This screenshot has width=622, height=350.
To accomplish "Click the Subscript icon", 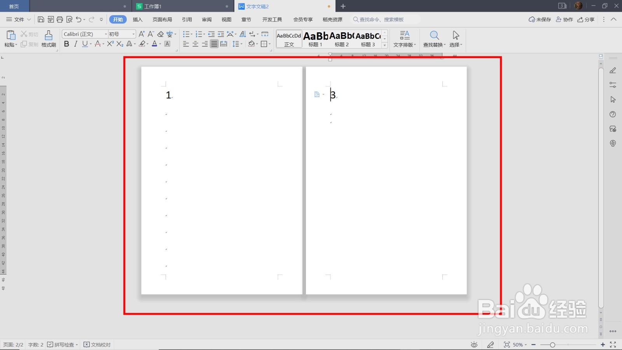I will (120, 44).
